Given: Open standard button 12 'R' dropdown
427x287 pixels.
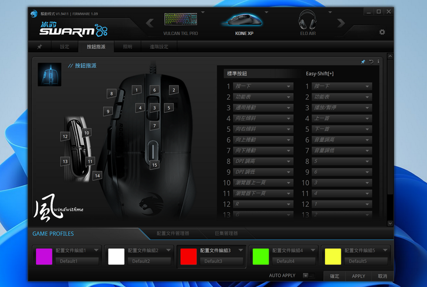Looking at the screenshot, I should (263, 204).
